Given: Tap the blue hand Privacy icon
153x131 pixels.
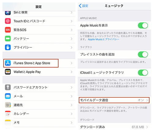Looking at the screenshot, I should point(8,47).
